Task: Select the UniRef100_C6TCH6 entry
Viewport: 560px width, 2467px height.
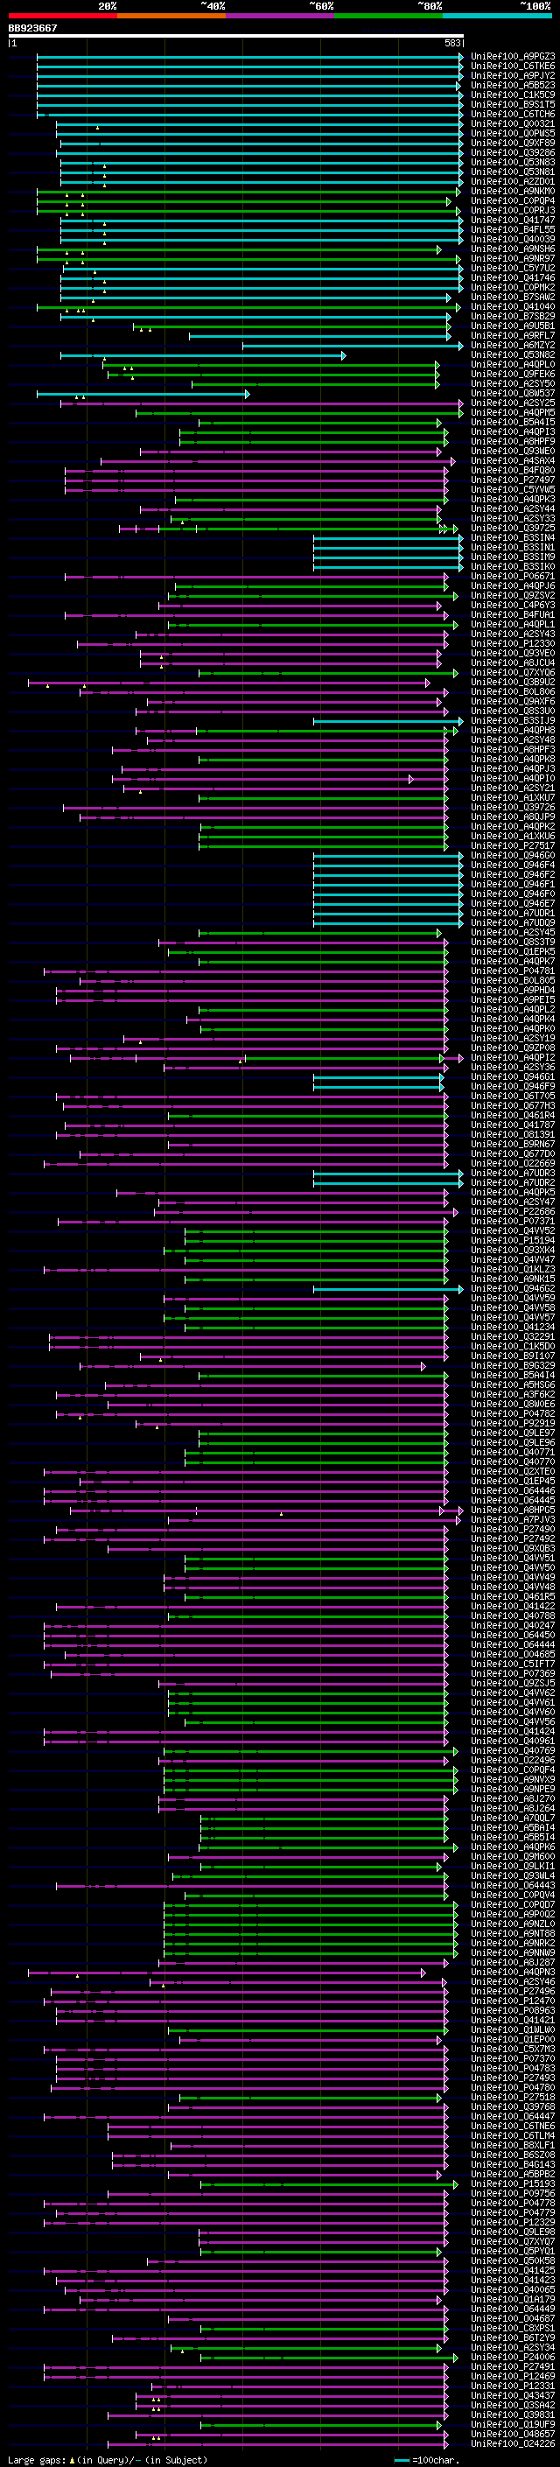Action: [x=513, y=114]
